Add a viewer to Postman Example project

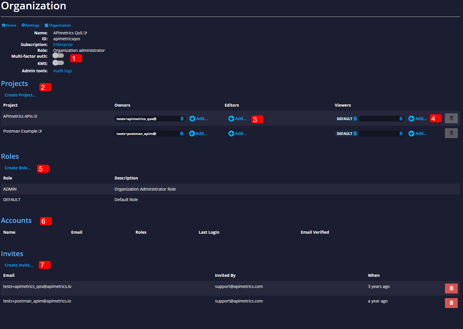[418, 133]
